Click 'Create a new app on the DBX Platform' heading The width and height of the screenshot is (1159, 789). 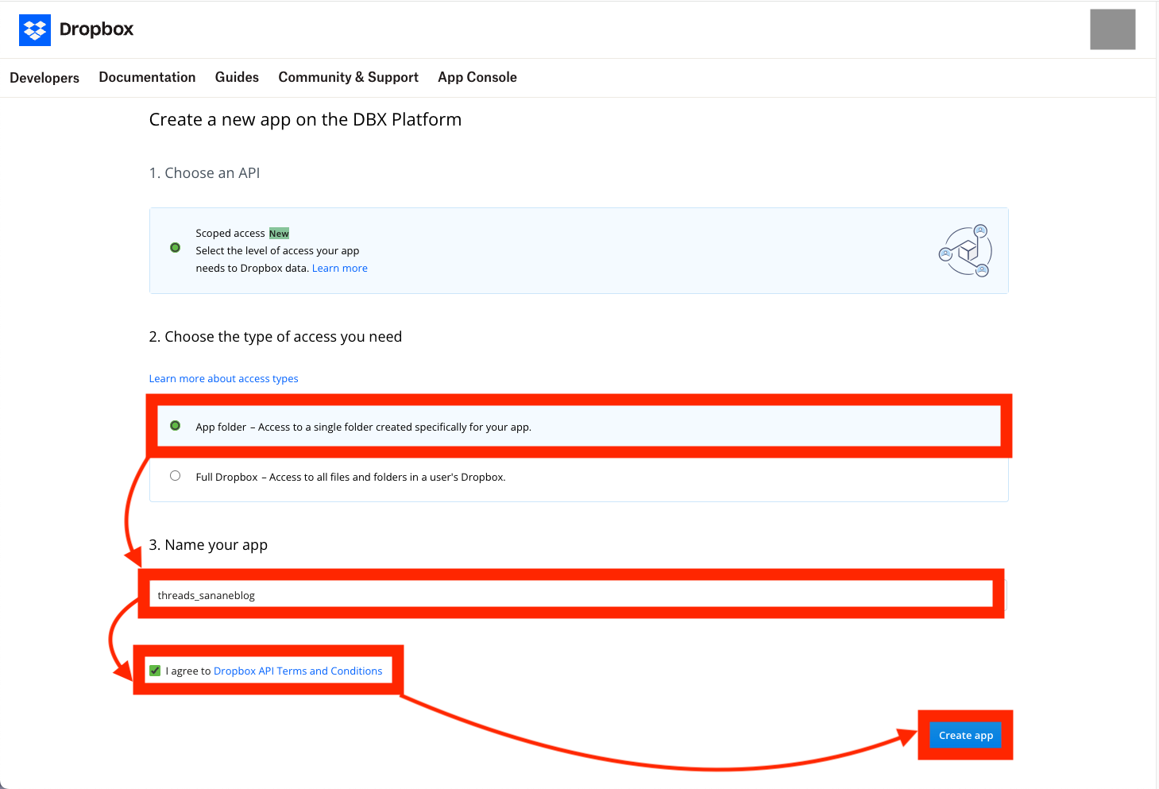tap(305, 120)
